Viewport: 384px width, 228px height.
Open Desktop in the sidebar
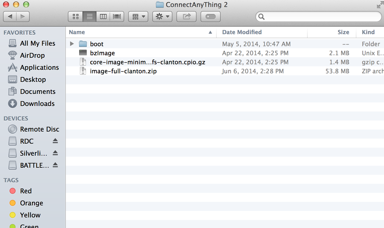click(x=33, y=79)
